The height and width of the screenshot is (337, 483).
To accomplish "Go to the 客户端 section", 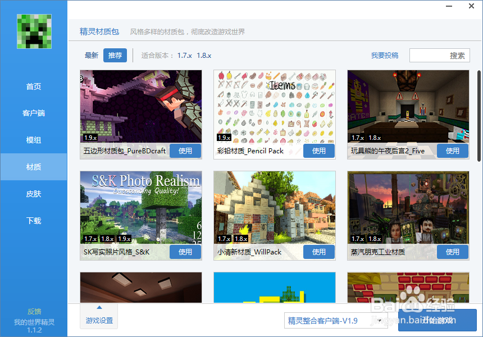I will pos(34,113).
